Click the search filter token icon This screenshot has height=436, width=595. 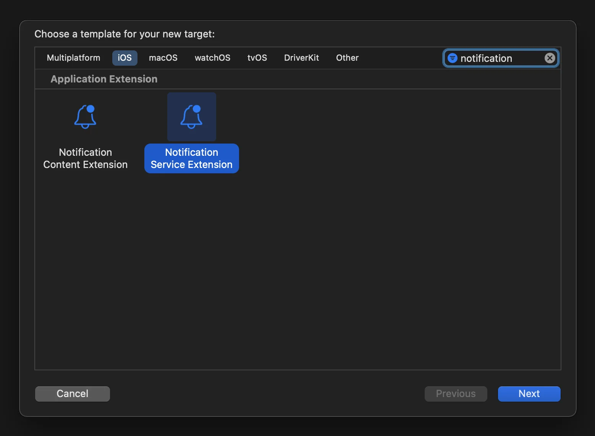pyautogui.click(x=452, y=58)
